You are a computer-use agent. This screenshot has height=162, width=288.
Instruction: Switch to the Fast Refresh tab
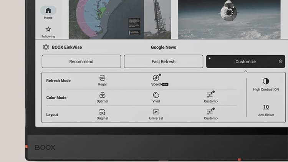click(163, 61)
